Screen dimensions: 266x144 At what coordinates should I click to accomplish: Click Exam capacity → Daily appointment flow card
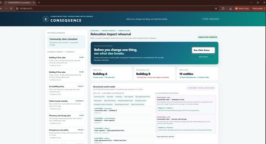point(123,131)
